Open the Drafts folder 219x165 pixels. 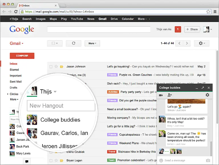14,88
